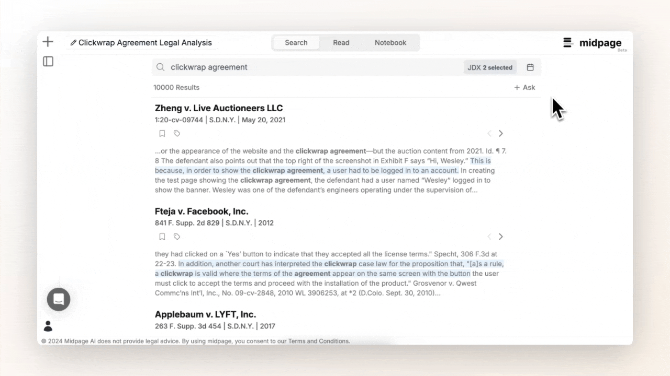Open the JDX 2 selected jurisdiction filter
This screenshot has height=376, width=670.
click(490, 67)
